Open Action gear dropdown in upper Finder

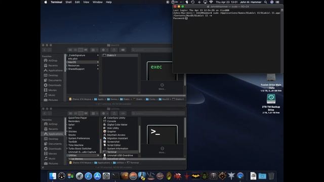(x=105, y=50)
